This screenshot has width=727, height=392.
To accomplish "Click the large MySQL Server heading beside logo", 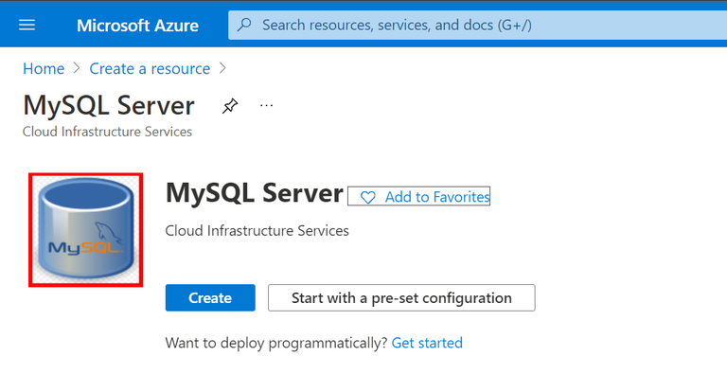I will [x=254, y=193].
